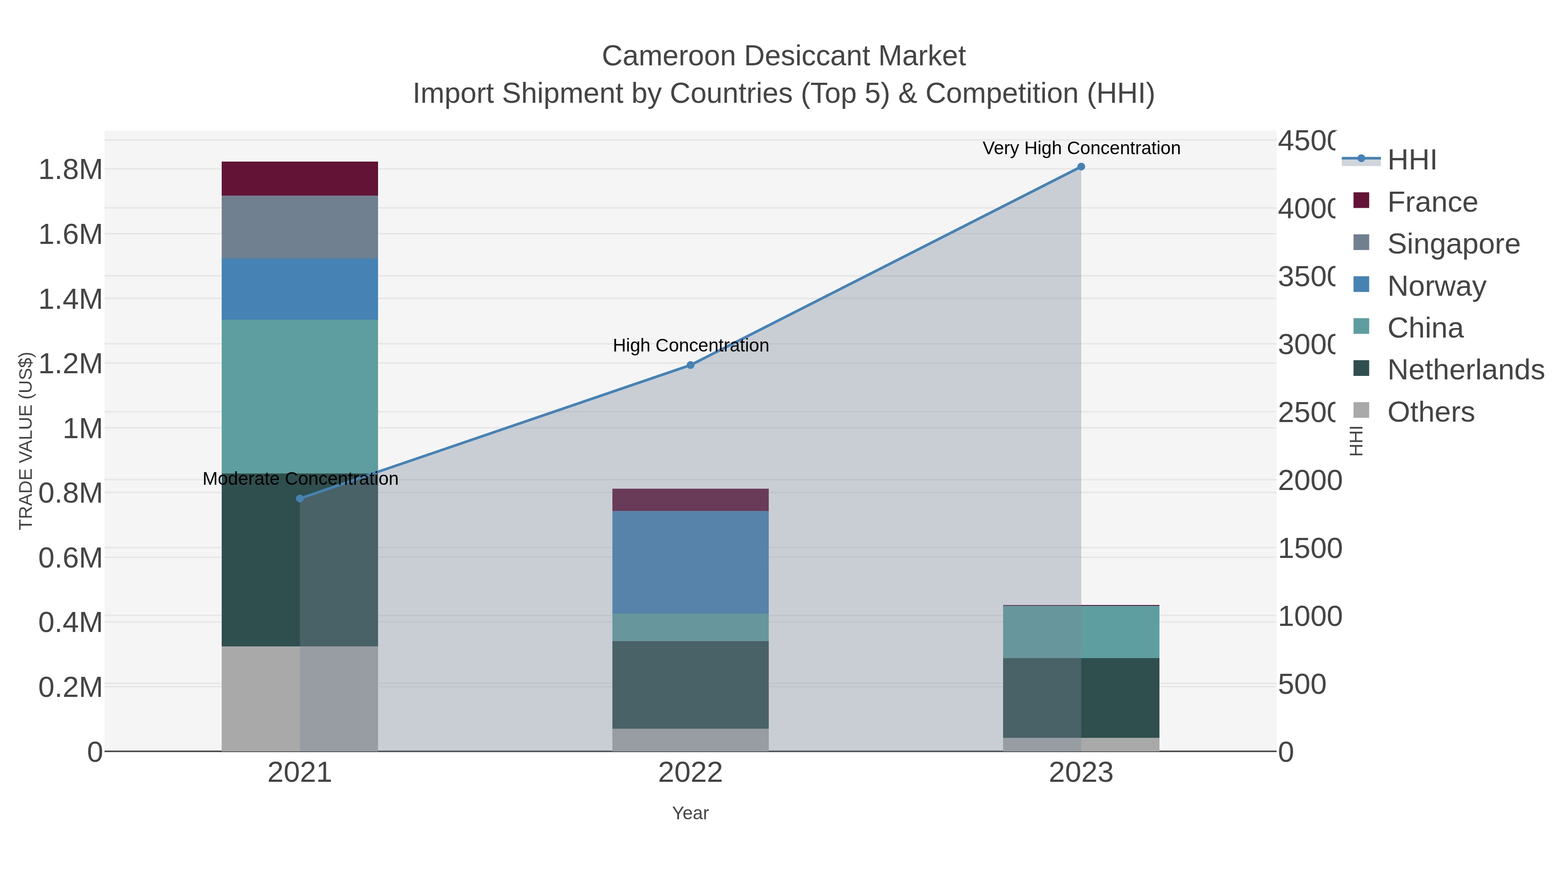Click the 2023 x-axis label

(1081, 773)
